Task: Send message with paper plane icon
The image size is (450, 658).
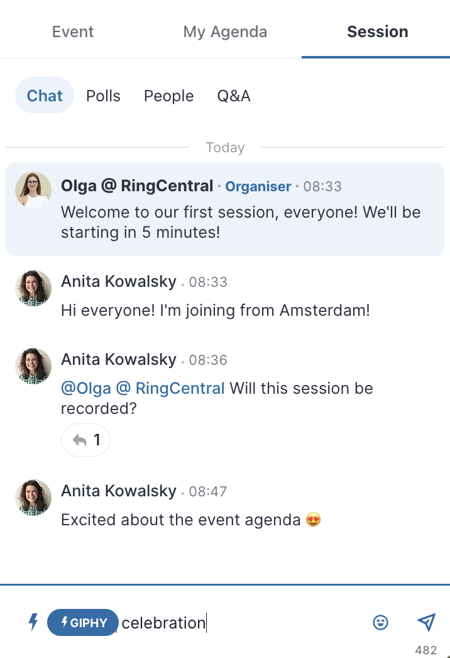Action: click(x=427, y=622)
